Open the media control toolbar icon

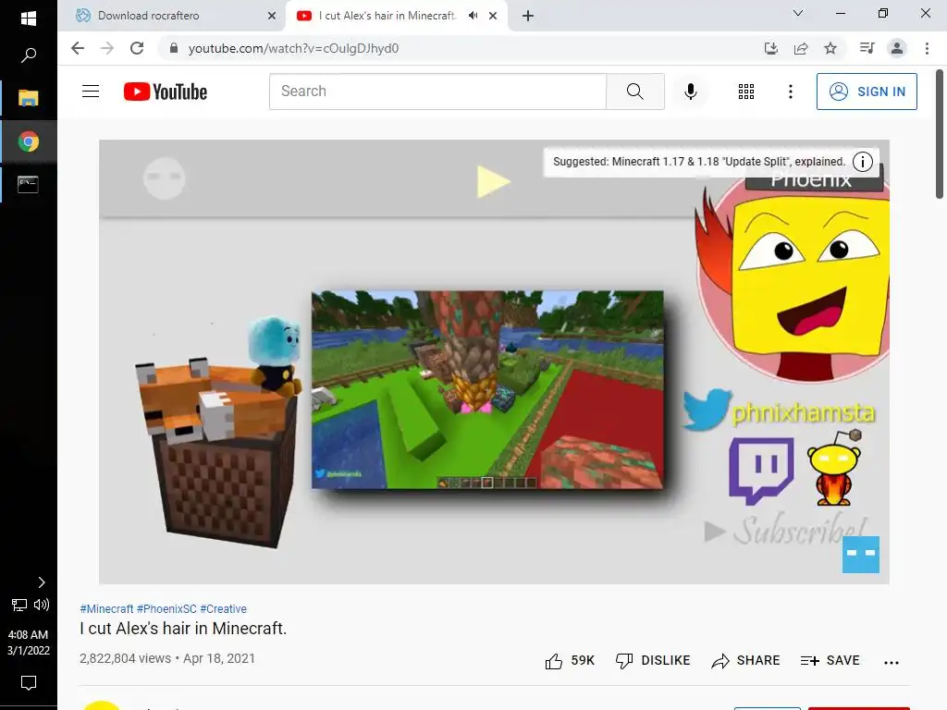867,48
